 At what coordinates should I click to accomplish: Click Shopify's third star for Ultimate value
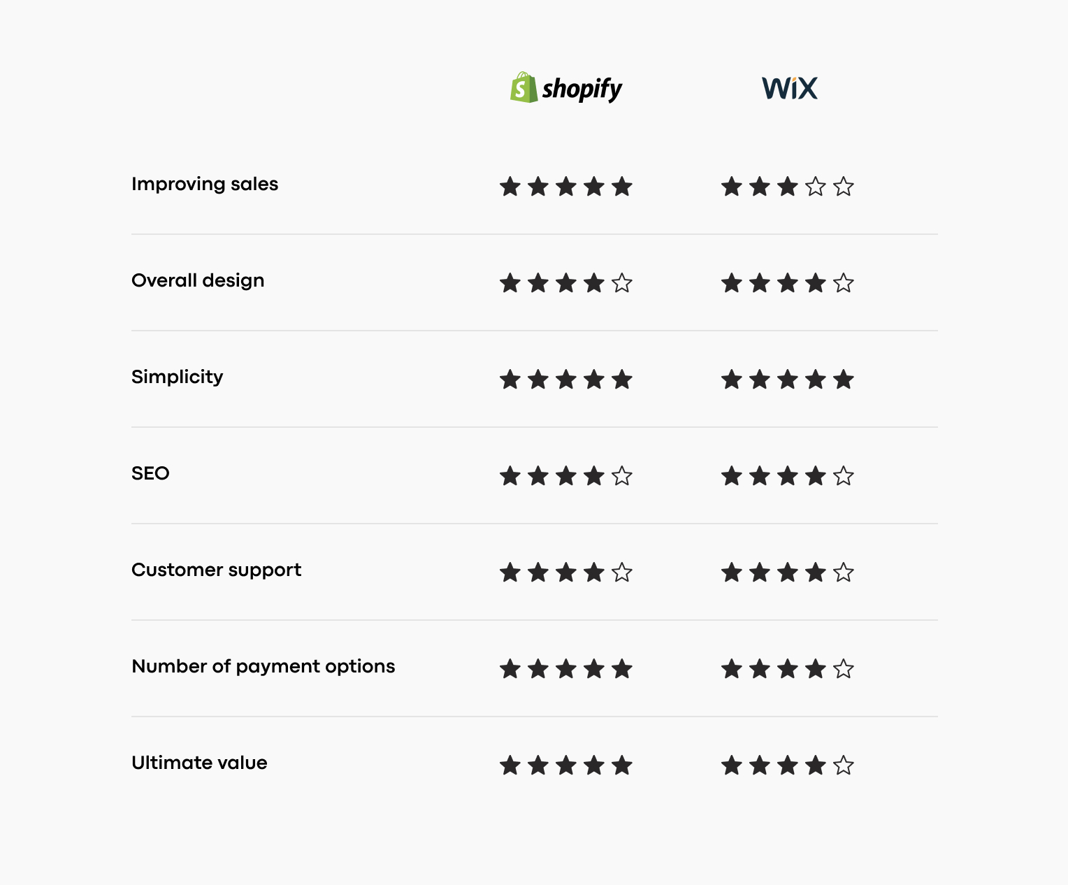coord(566,765)
